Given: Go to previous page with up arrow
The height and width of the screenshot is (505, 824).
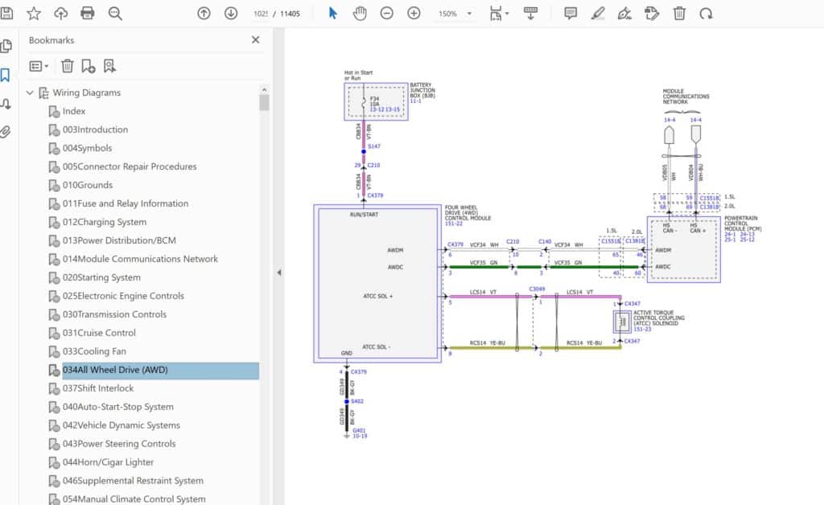Looking at the screenshot, I should 204,13.
